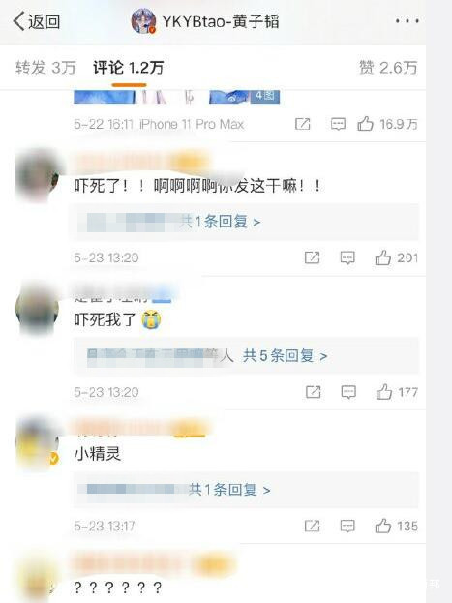Expand 共1条回复 under 小精灵 comment
This screenshot has width=452, height=603.
pyautogui.click(x=229, y=490)
